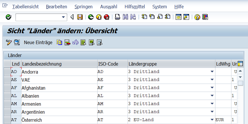Go back using the green arrow icon
This screenshot has height=124, width=248.
(91, 17)
